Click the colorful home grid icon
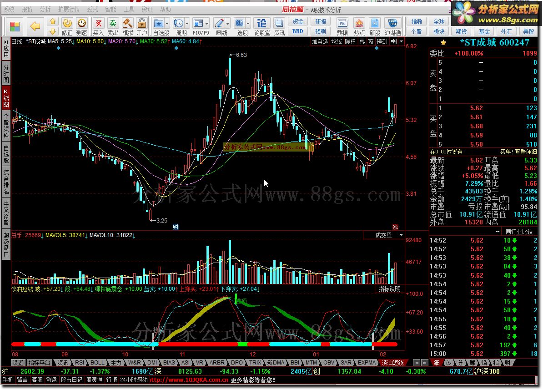The height and width of the screenshot is (390, 543). pos(15,26)
